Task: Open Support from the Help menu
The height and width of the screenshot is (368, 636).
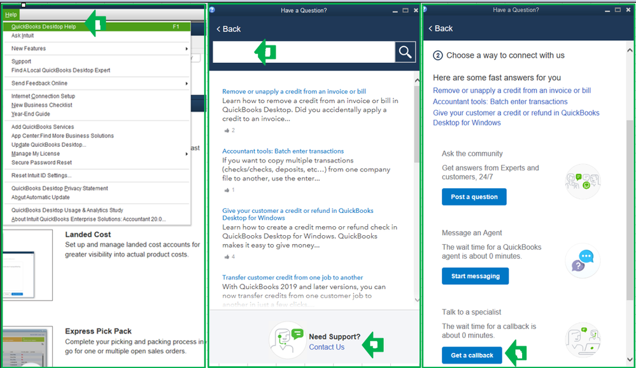Action: point(21,62)
